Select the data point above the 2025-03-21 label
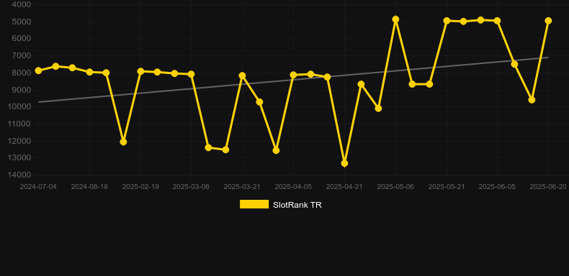 point(242,75)
